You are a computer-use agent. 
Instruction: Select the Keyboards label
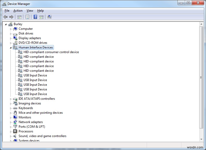point(26,108)
